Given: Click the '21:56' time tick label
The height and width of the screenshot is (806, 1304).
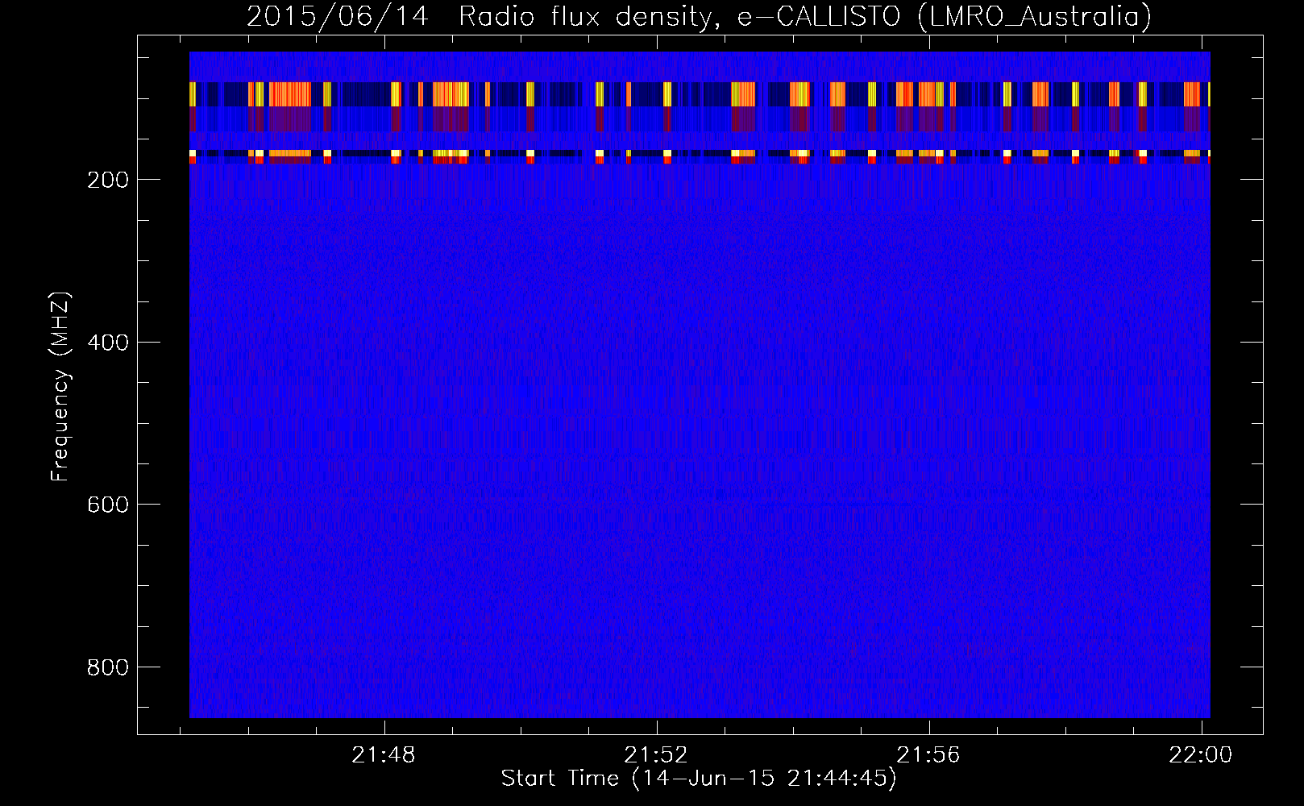Looking at the screenshot, I should click(x=928, y=754).
